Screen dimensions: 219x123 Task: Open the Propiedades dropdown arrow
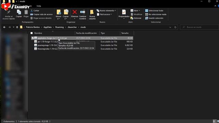pos(124,18)
